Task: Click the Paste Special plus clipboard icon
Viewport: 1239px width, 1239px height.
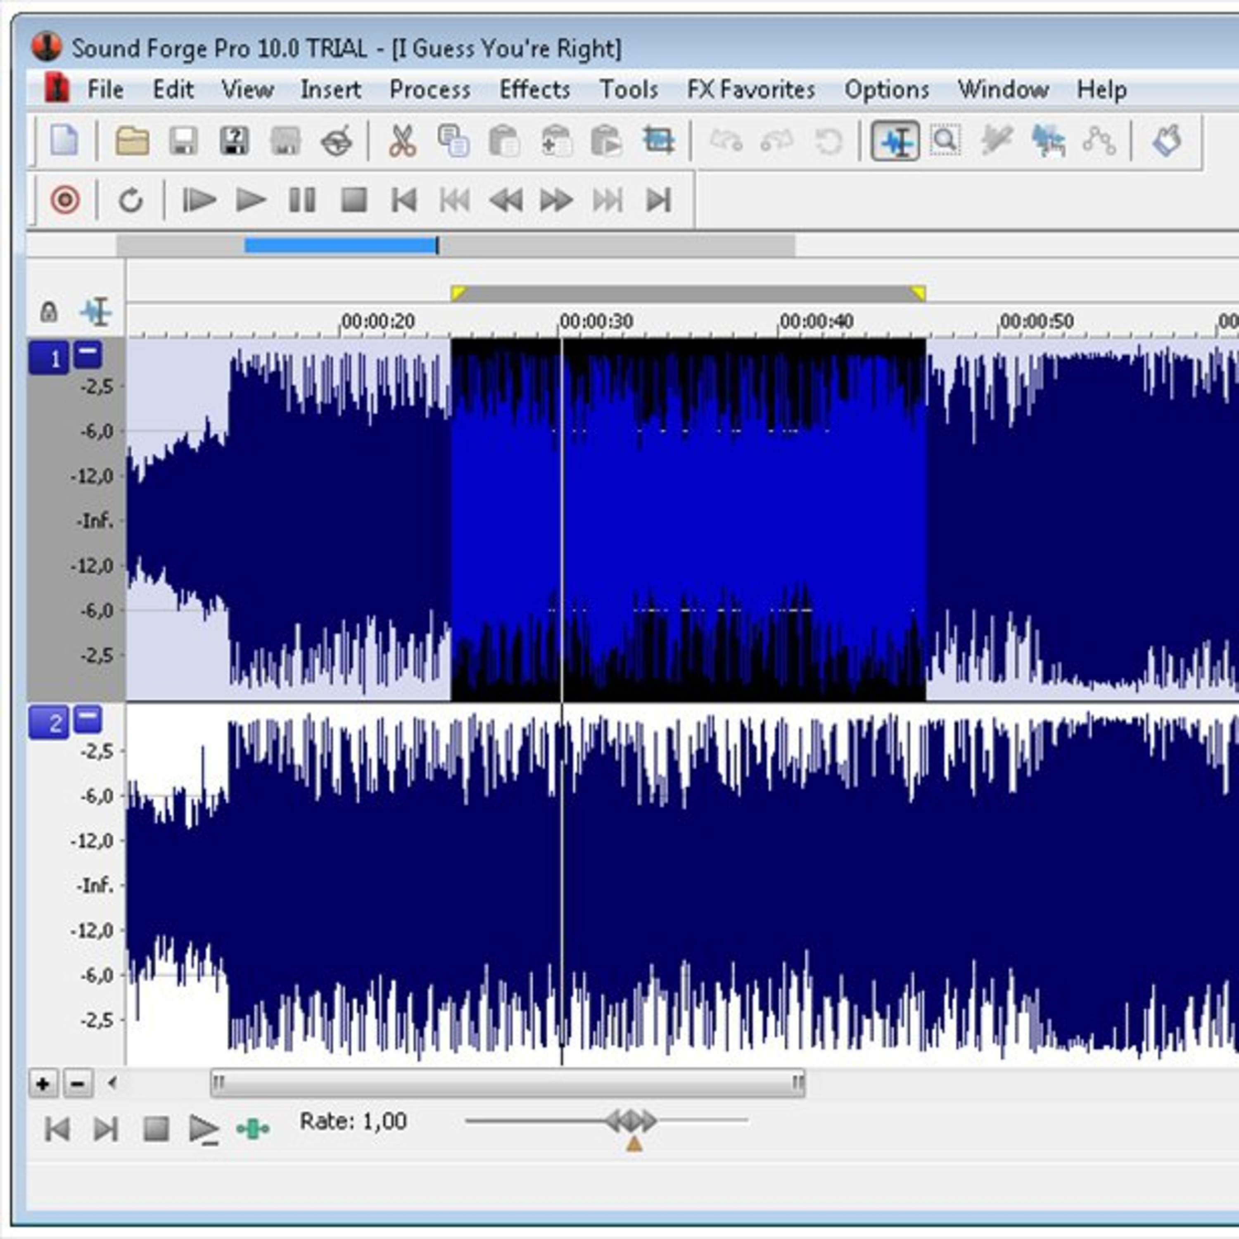Action: 555,140
